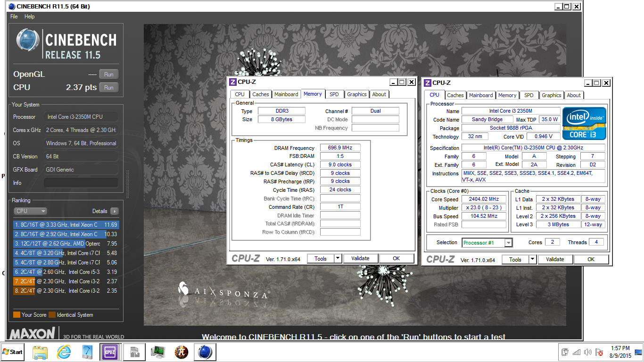Select ranking row 1 scoring 11.69

tap(66, 225)
